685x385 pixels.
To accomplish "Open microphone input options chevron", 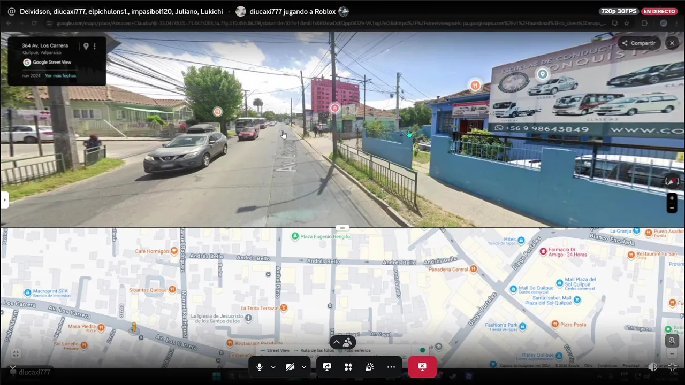I will 273,367.
